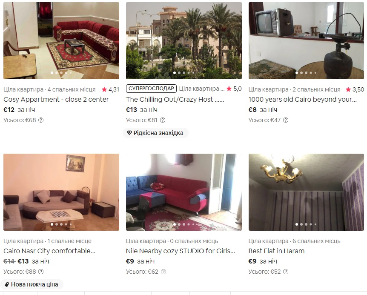
Task: Open Cosy Appartment - close 2 center listing
Action: [x=56, y=100]
